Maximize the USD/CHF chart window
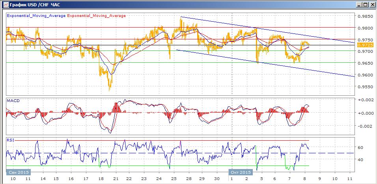 [365, 4]
